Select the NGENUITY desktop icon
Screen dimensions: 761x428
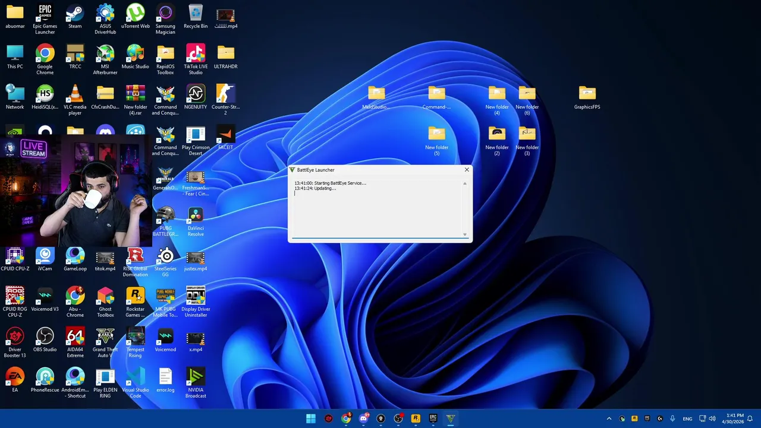(196, 97)
